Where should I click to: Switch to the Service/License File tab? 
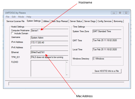pos(15,21)
